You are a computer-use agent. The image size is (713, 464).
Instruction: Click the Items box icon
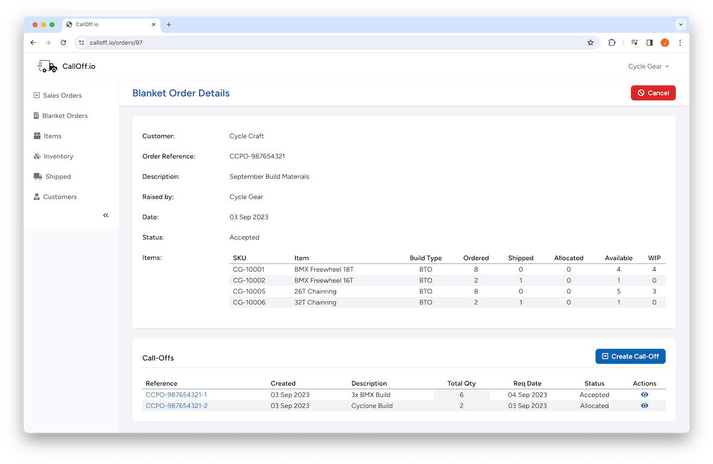point(37,136)
